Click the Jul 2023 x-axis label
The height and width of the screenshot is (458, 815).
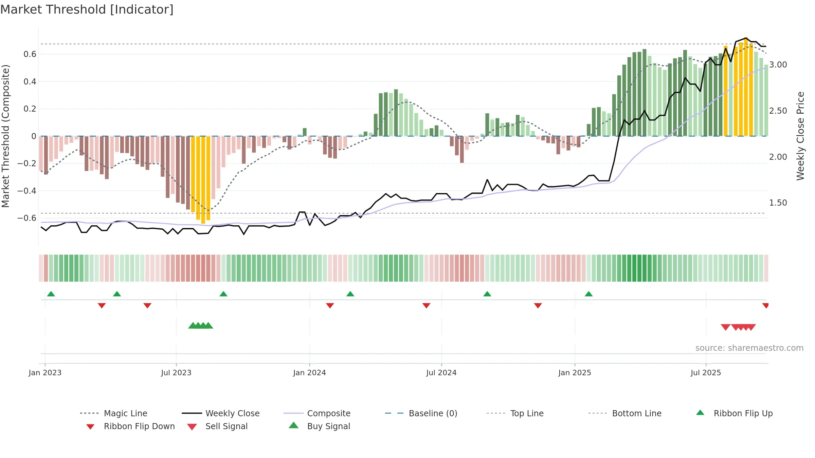click(176, 373)
